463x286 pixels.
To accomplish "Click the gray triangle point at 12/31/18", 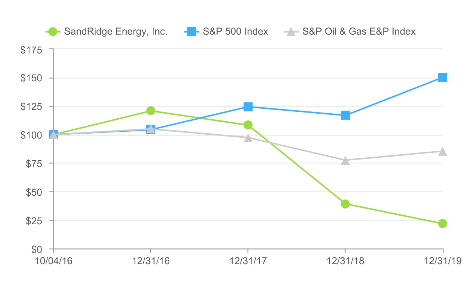I will click(345, 161).
